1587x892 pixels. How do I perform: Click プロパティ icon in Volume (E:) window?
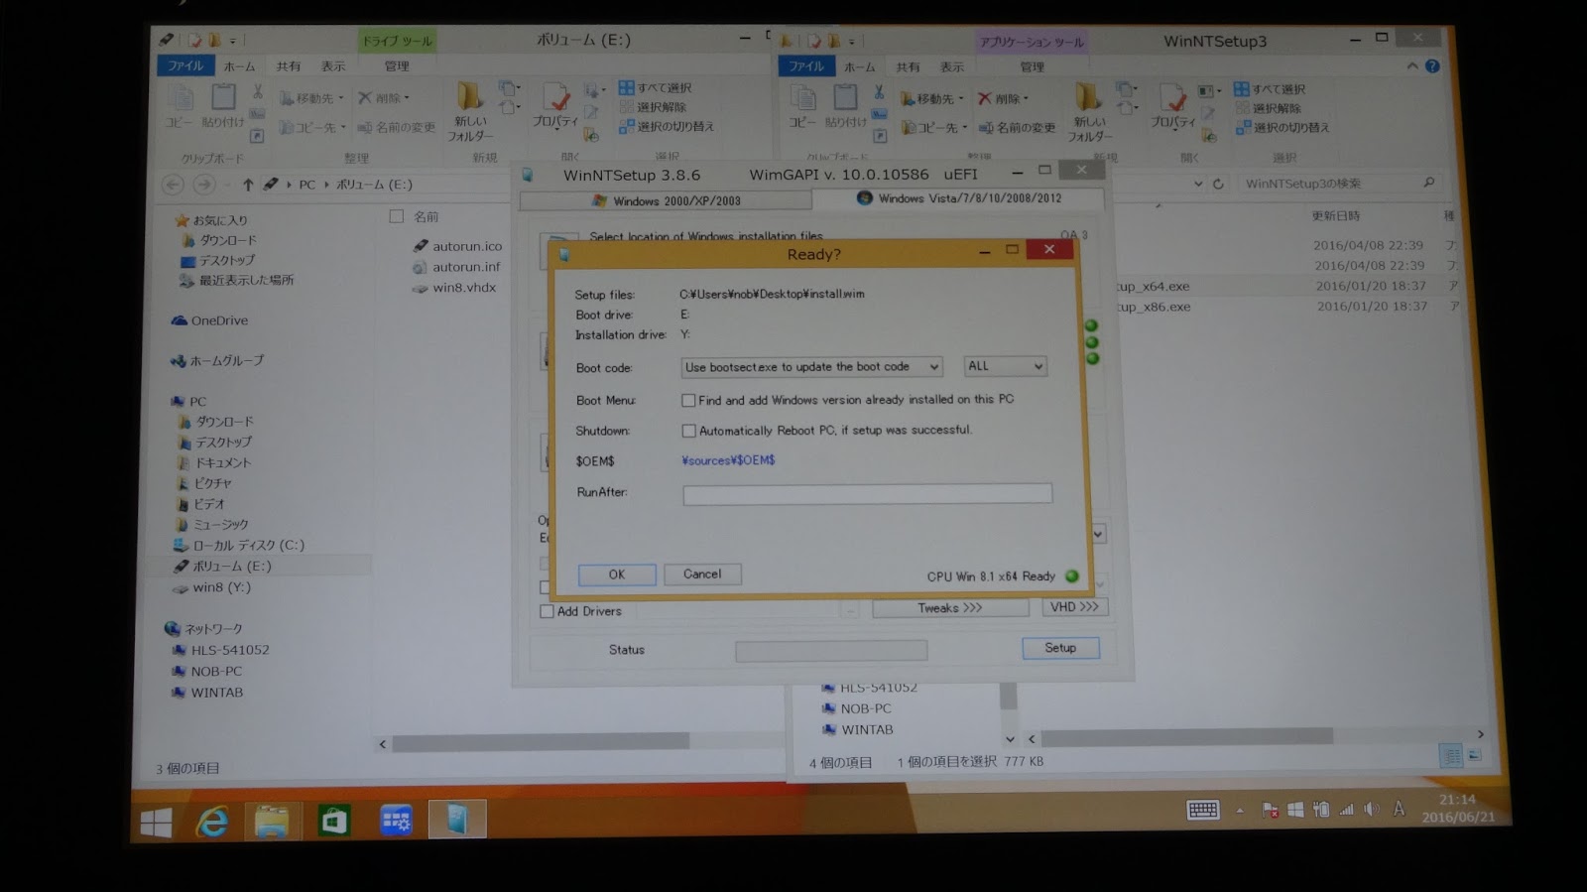(x=555, y=106)
